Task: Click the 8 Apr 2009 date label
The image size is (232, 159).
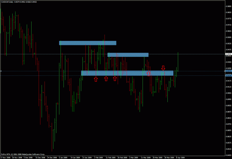Action: click(180, 158)
